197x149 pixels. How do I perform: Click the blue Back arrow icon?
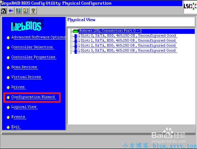(x=11, y=11)
